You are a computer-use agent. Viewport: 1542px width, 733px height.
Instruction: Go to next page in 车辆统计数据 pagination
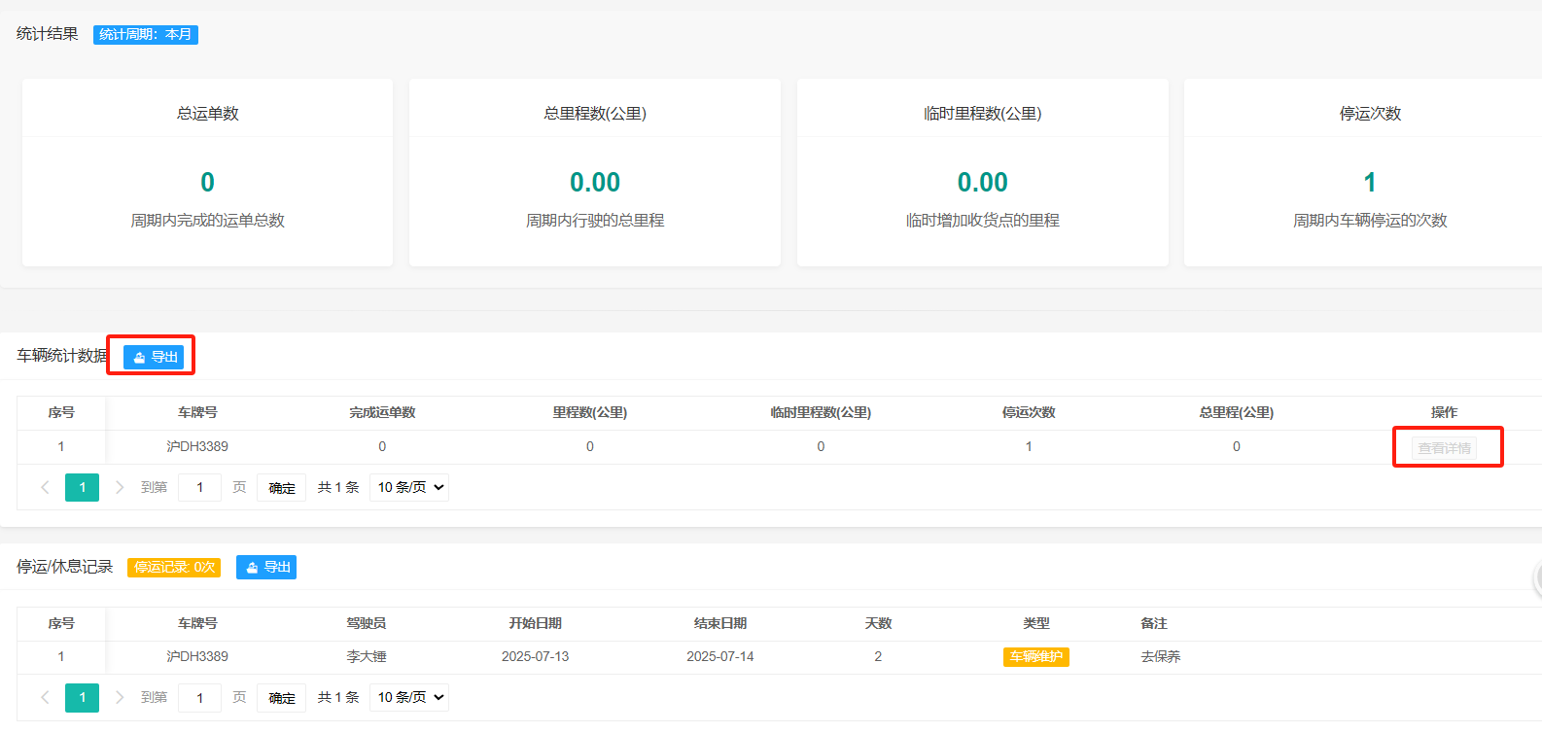[x=120, y=487]
